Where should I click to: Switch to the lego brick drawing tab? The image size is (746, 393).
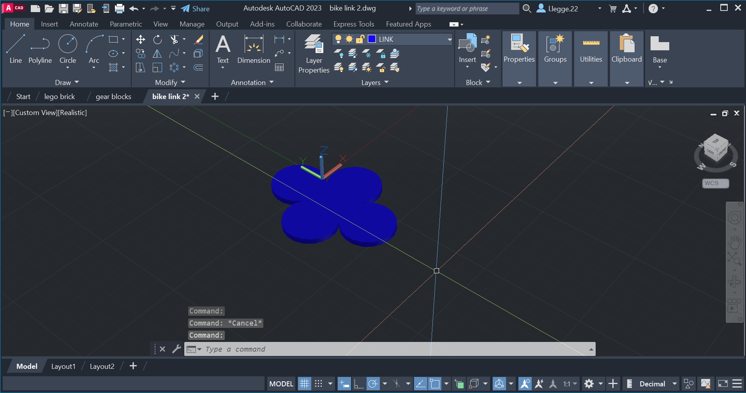click(60, 97)
